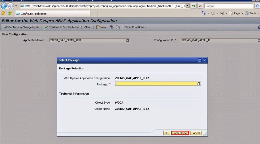Click the Delete trash can icon
This screenshot has width=260, height=144.
pos(111,27)
